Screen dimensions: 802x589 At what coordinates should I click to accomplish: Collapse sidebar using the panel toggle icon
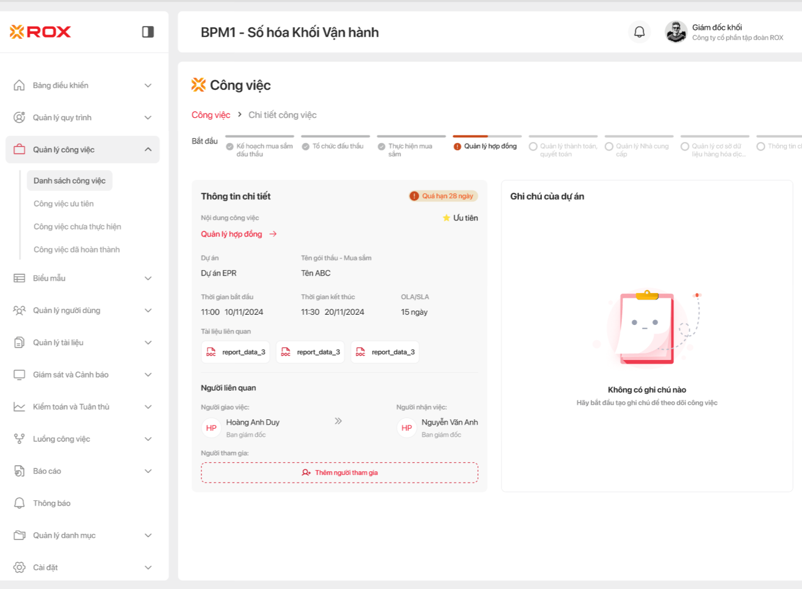tap(148, 32)
